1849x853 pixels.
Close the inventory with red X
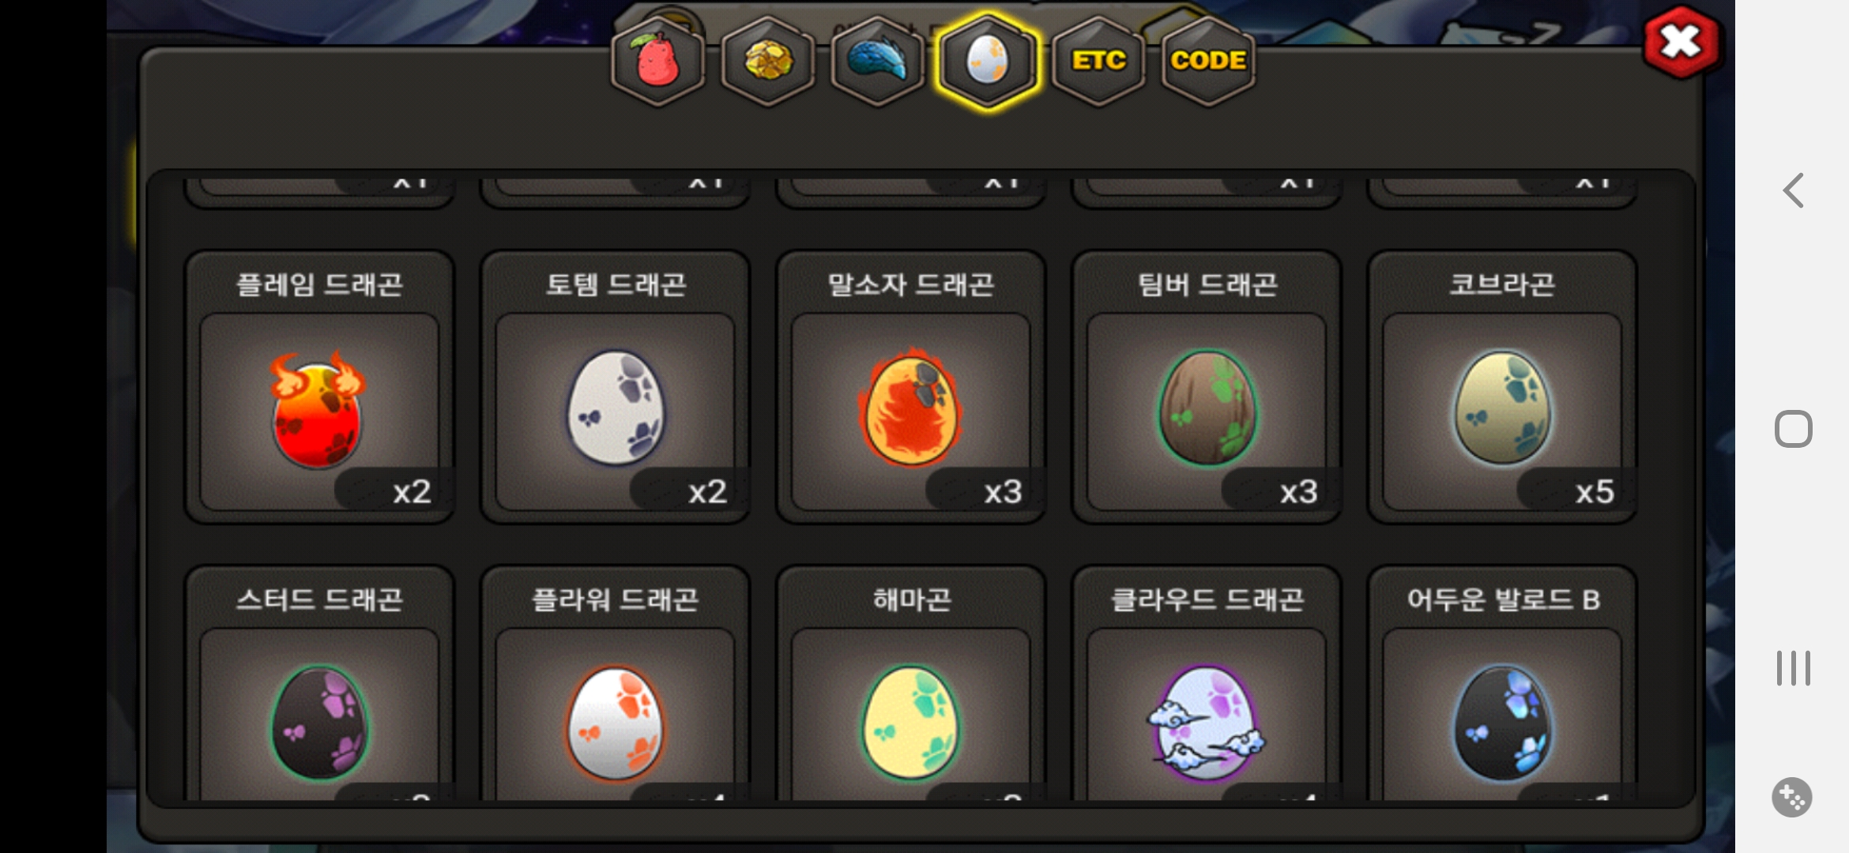pos(1681,42)
